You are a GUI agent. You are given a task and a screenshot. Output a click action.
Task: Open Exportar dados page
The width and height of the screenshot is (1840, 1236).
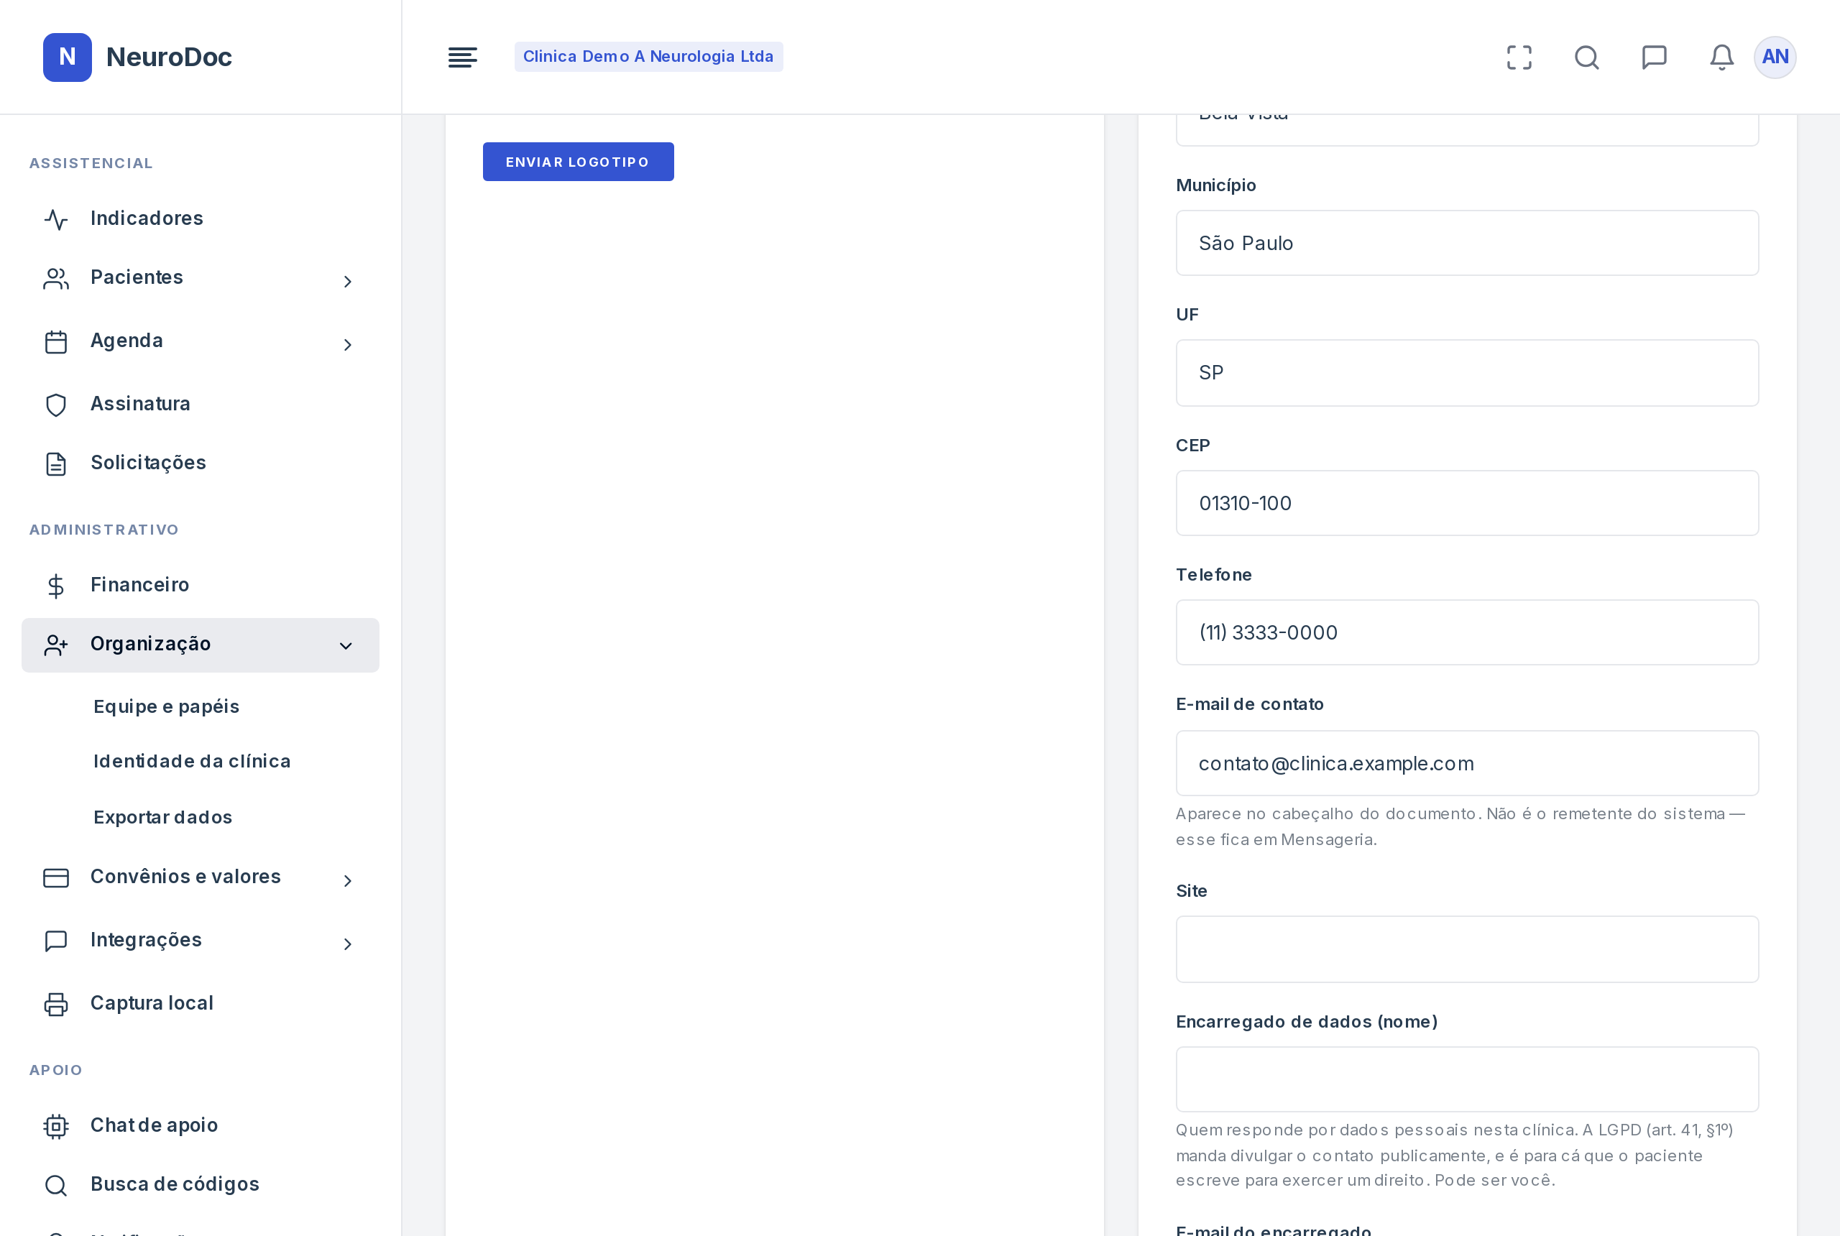coord(162,816)
